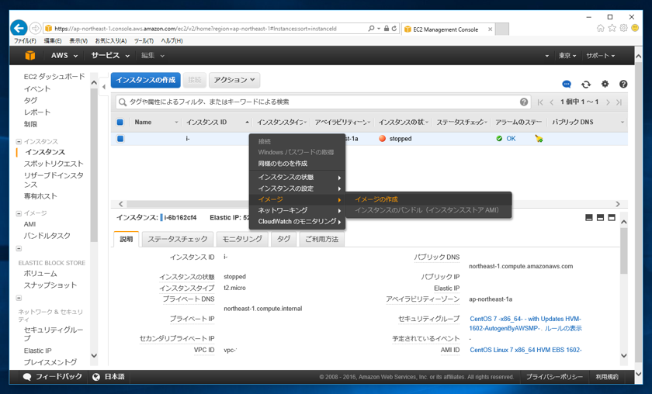Open CloudWatch のモニタリング menu item

pos(297,222)
